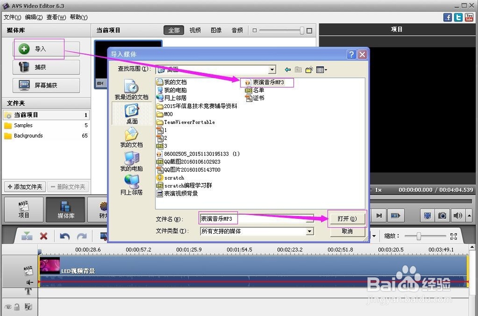Click the snapshot camera icon
Image resolution: width=478 pixels, height=316 pixels.
(x=442, y=216)
